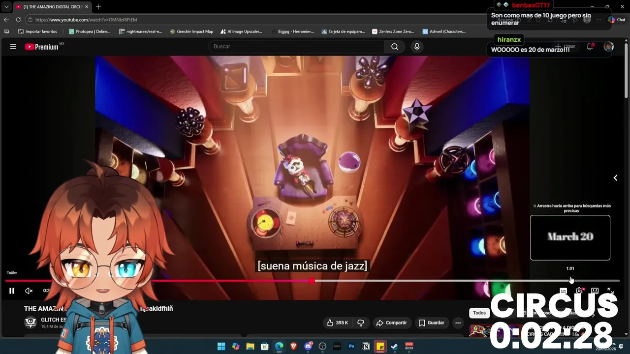Click the Guardar save button
Screen dimensions: 630x354
(432, 323)
